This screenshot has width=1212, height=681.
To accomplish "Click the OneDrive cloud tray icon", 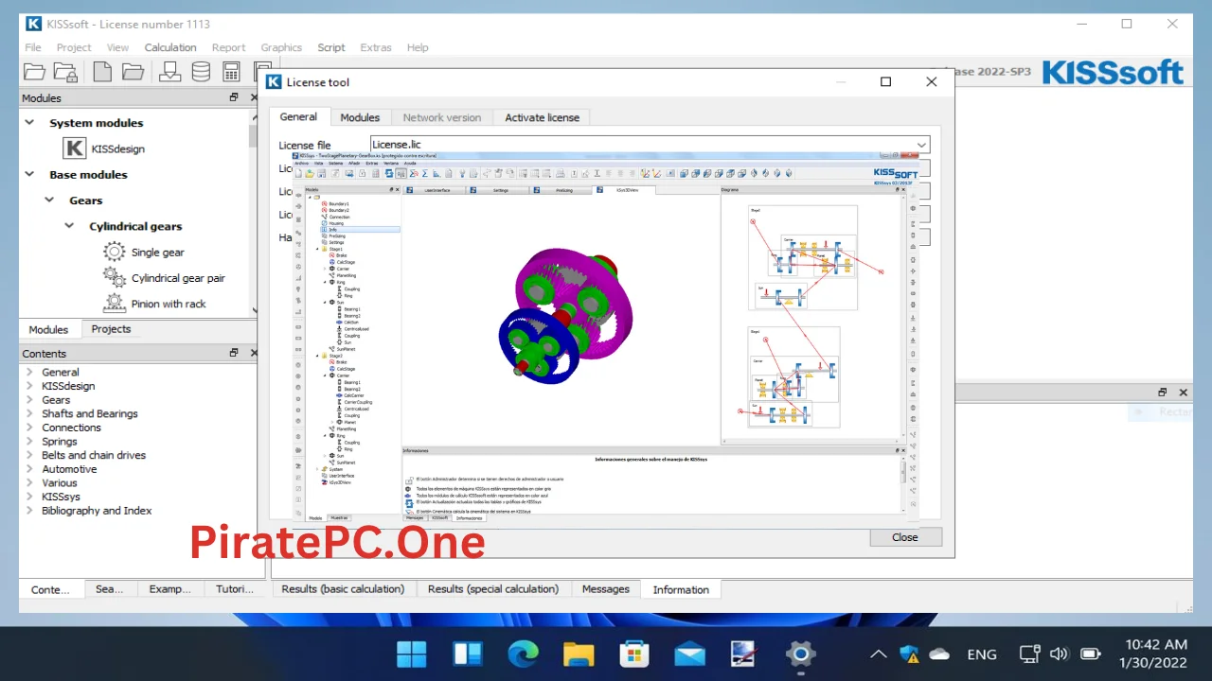I will coord(939,654).
